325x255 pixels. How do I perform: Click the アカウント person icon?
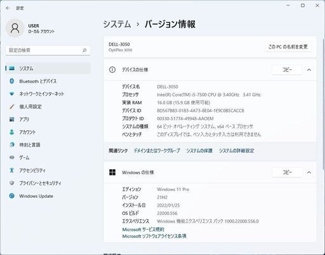pyautogui.click(x=12, y=132)
